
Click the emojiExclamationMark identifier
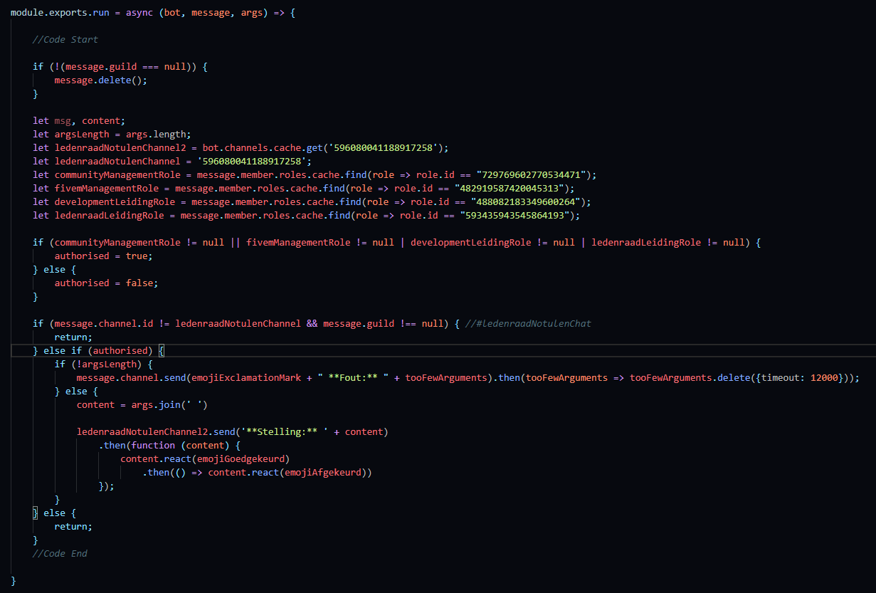click(x=246, y=378)
